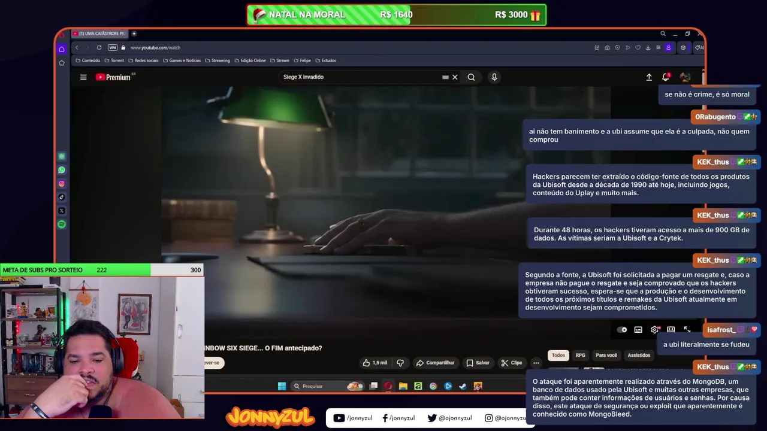Save the video with Salvar button
767x431 pixels.
(x=478, y=363)
